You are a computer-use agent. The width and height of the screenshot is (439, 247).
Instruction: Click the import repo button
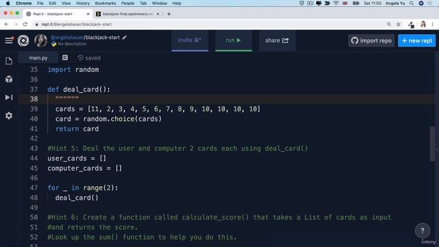371,40
